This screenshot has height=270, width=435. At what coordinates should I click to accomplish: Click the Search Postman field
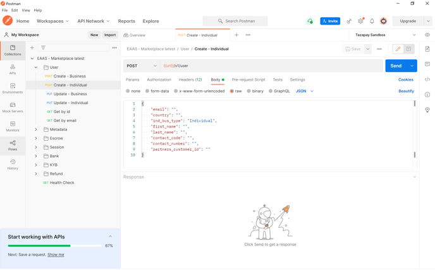(x=235, y=21)
